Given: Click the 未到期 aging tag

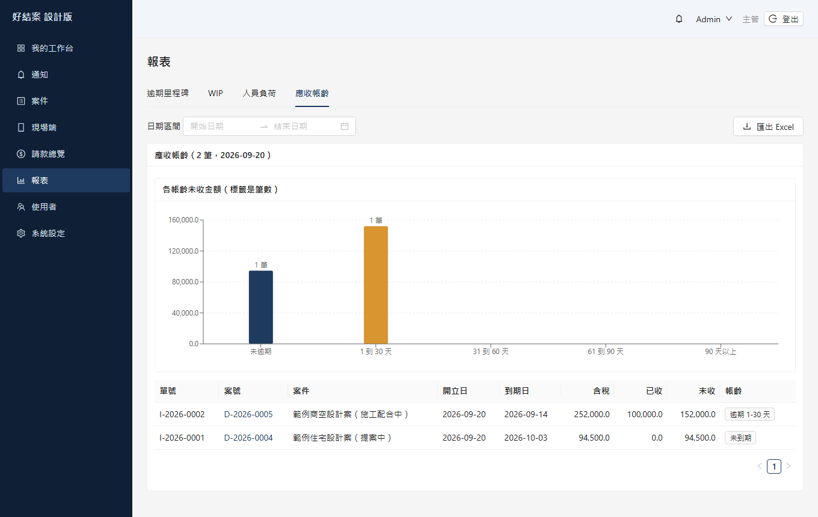Looking at the screenshot, I should [740, 438].
